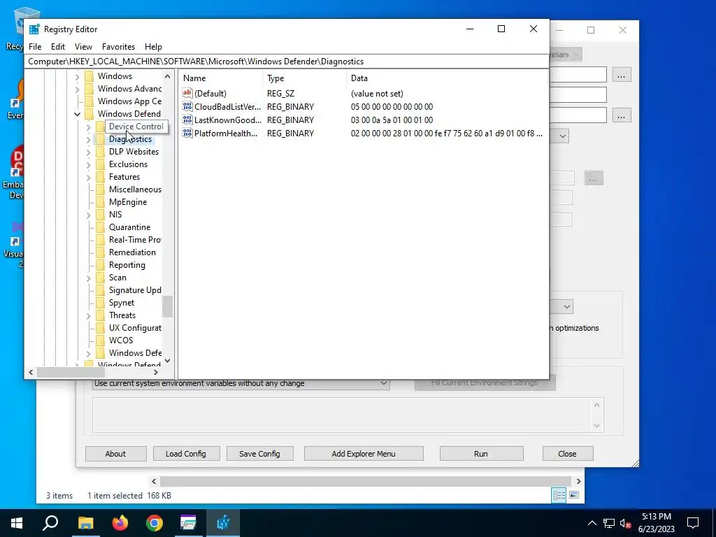
Task: Select the Reporting folder icon
Action: pos(101,265)
